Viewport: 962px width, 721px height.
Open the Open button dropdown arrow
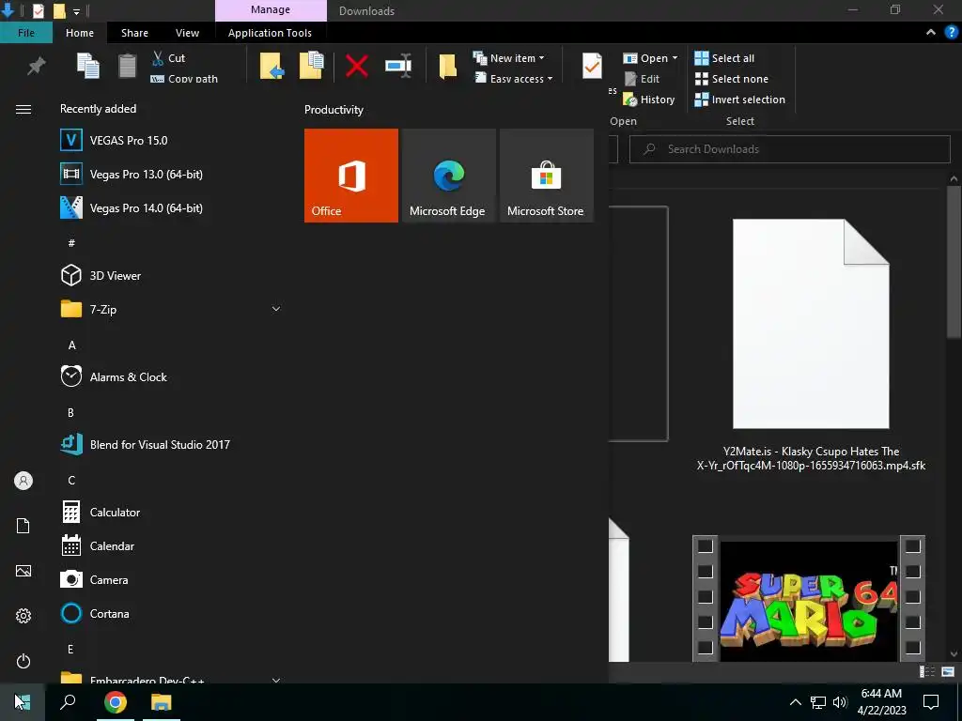[675, 58]
